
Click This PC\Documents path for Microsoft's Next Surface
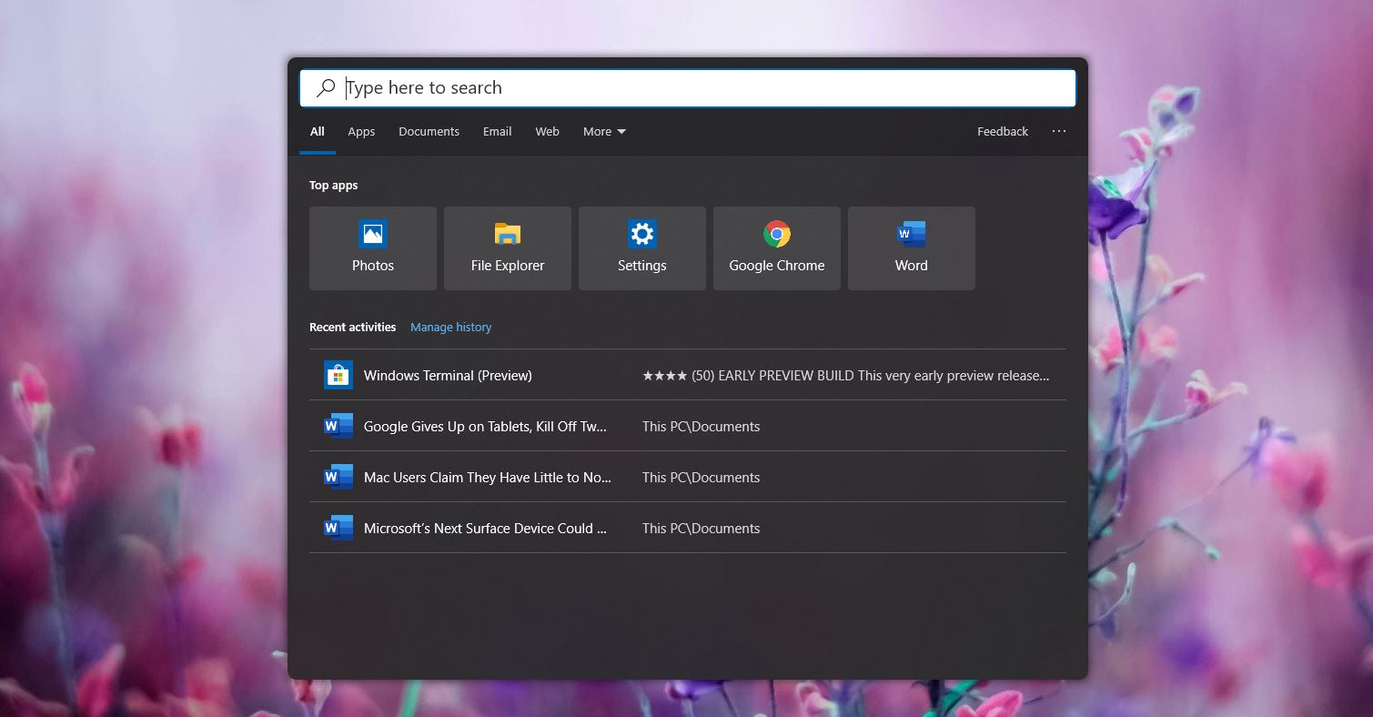(x=701, y=528)
